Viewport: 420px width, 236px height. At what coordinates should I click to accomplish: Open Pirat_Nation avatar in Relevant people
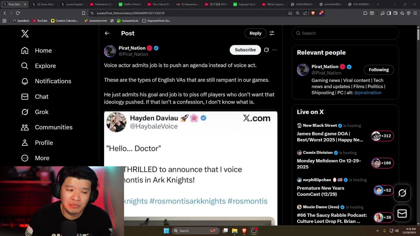(303, 70)
